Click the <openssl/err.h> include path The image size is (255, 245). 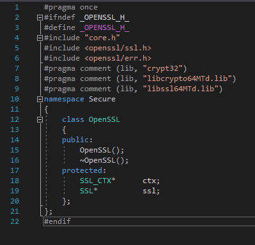coord(118,58)
